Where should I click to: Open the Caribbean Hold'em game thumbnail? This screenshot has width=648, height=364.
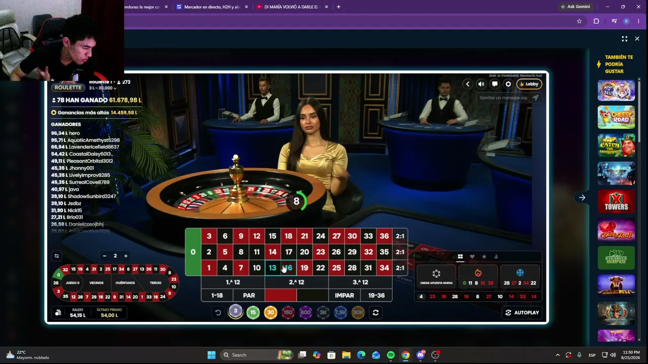click(616, 257)
